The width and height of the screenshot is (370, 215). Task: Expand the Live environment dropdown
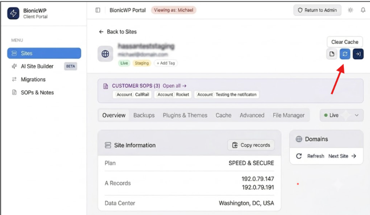(341, 115)
